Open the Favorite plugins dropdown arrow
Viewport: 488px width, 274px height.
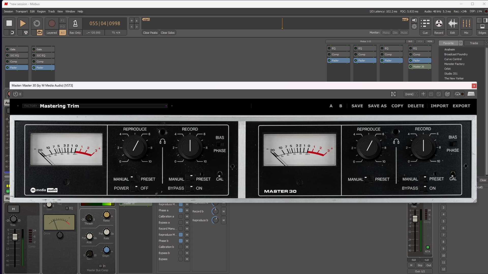click(461, 43)
